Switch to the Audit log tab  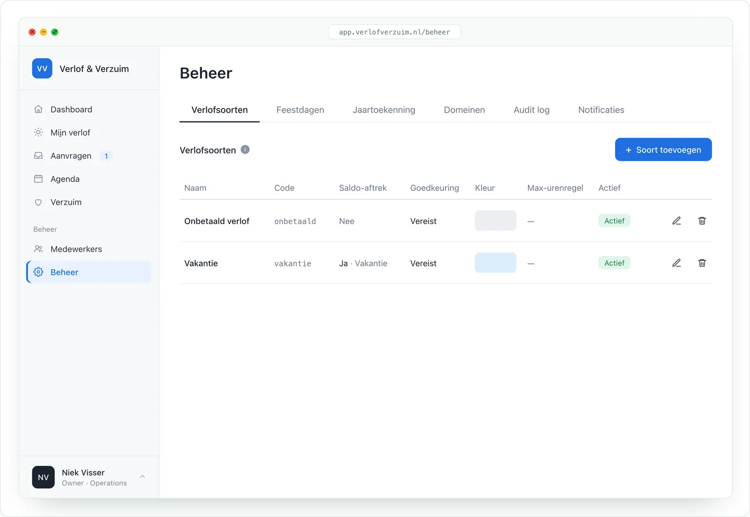coord(532,110)
